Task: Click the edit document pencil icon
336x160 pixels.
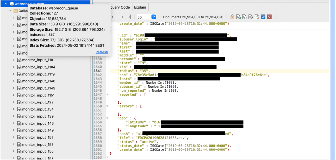Action: coord(251,17)
